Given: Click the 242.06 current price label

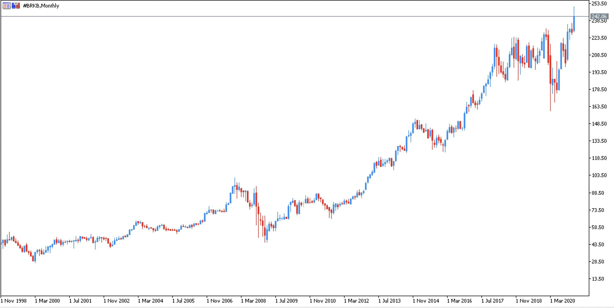Looking at the screenshot, I should click(599, 17).
